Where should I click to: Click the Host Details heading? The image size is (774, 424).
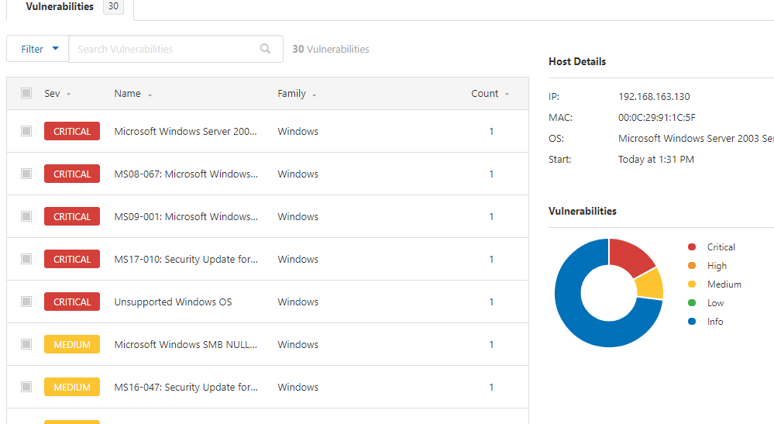pyautogui.click(x=577, y=62)
